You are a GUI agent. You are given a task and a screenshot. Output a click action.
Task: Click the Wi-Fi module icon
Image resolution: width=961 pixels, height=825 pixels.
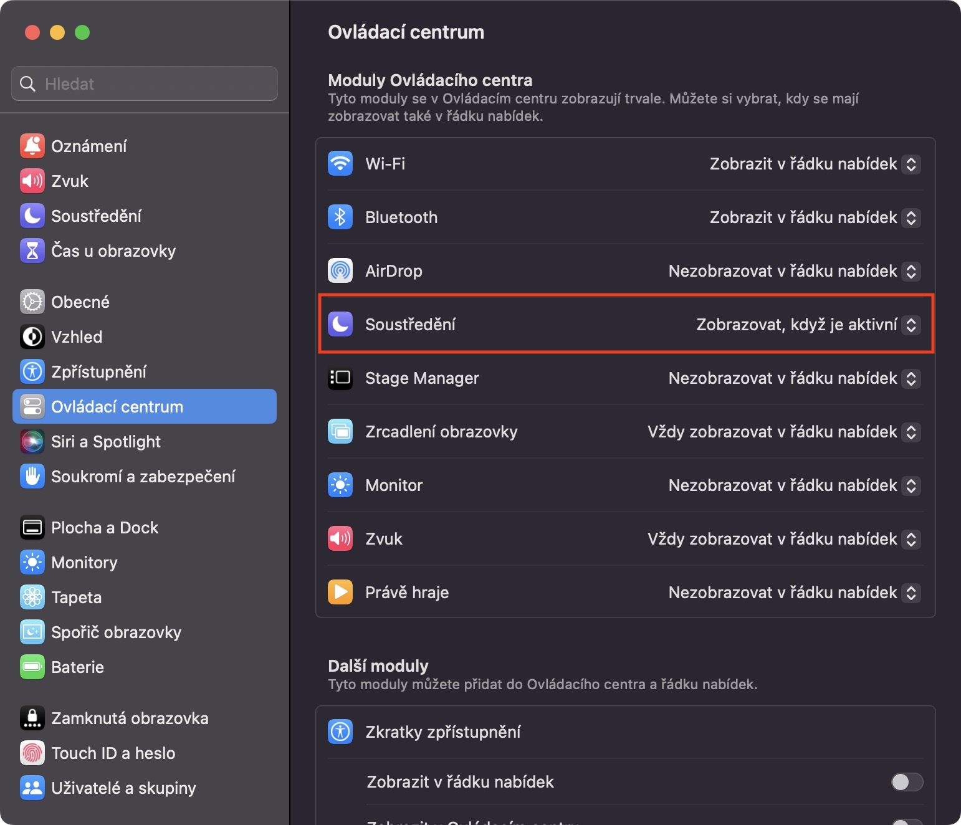coord(340,164)
